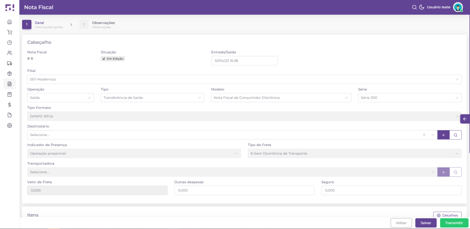Click the Em Edição status badge
Screen dimensions: 470x229
(113, 59)
